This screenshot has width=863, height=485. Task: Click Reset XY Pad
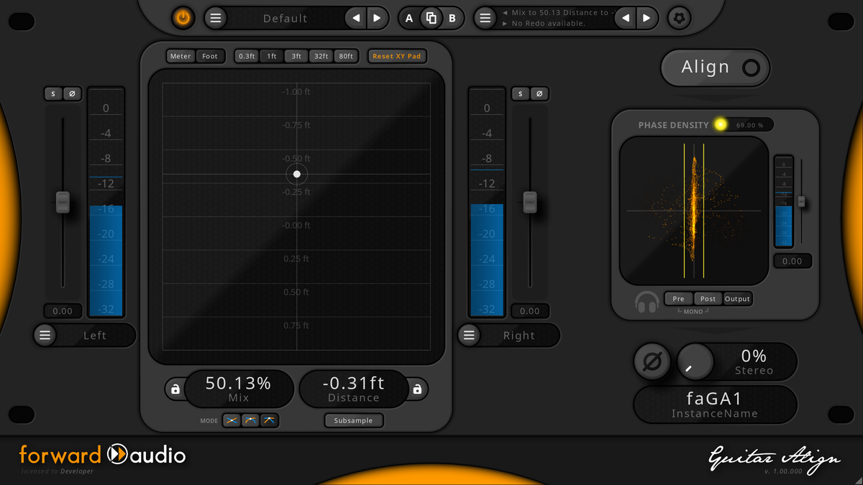(396, 56)
